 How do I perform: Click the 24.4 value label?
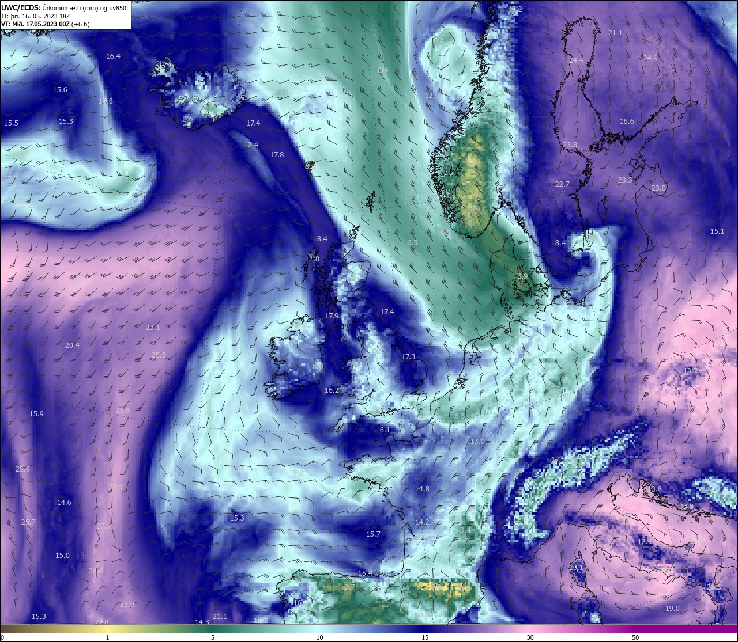576,60
